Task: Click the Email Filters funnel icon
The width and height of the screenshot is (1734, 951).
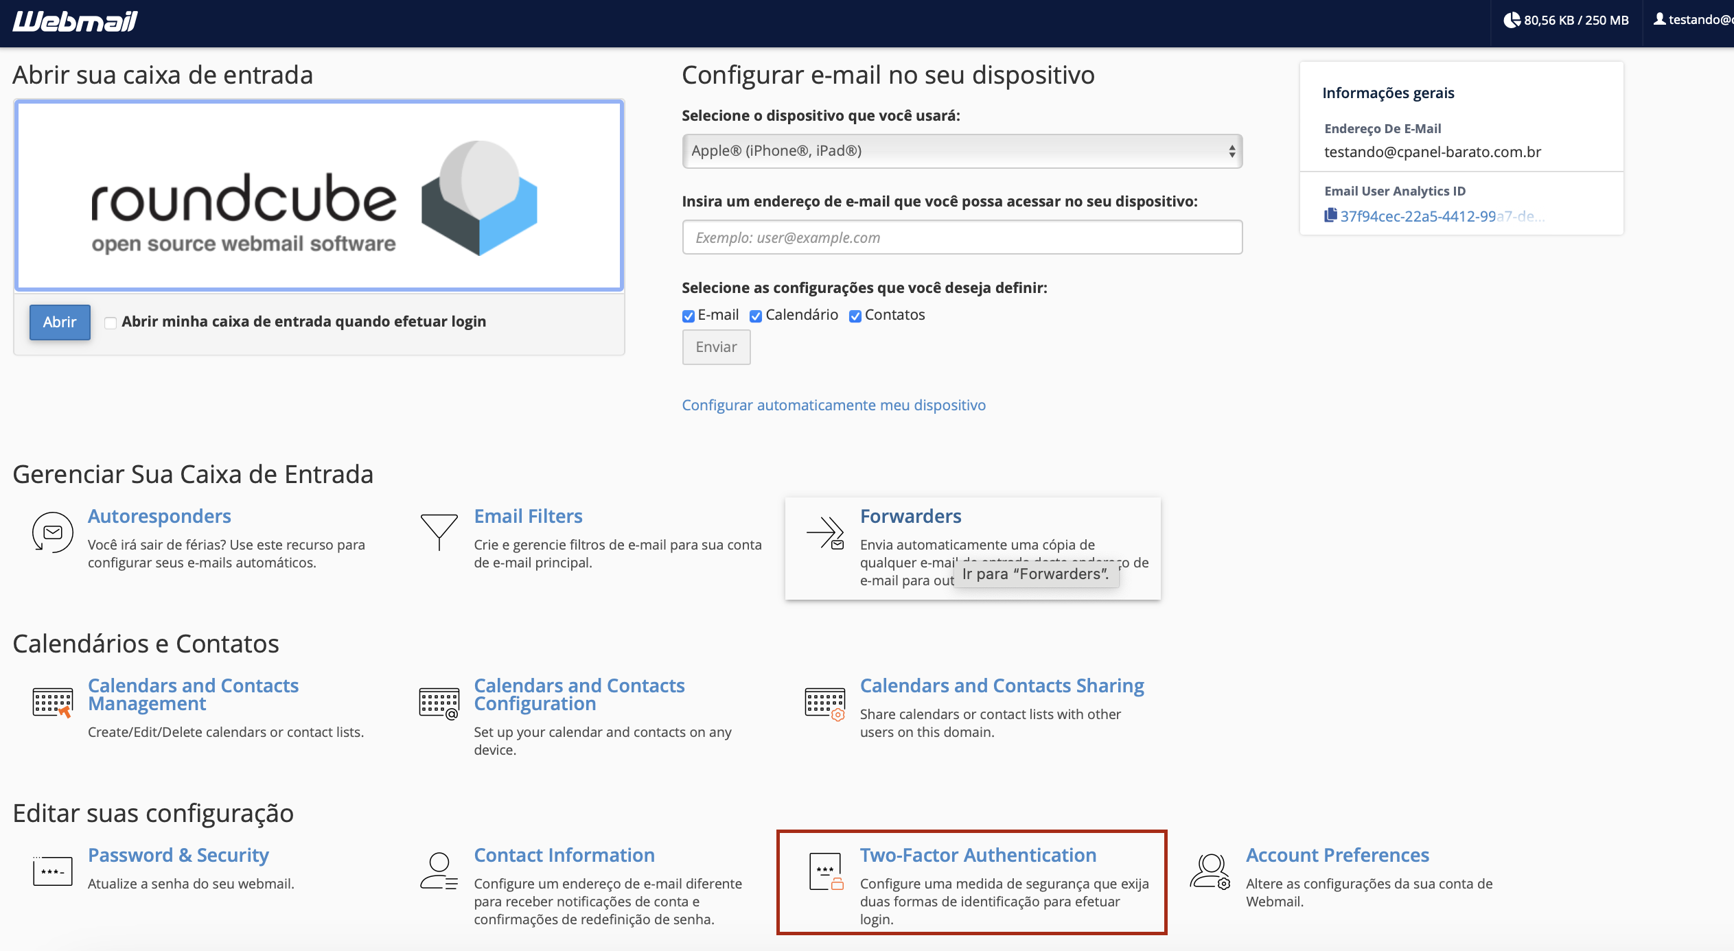Action: pos(439,532)
